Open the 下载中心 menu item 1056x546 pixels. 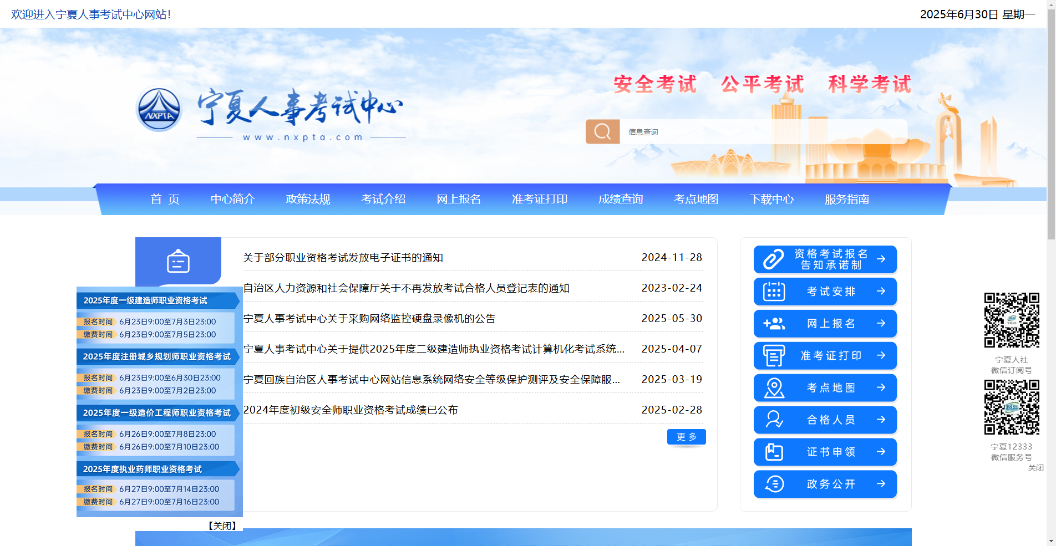pyautogui.click(x=771, y=200)
